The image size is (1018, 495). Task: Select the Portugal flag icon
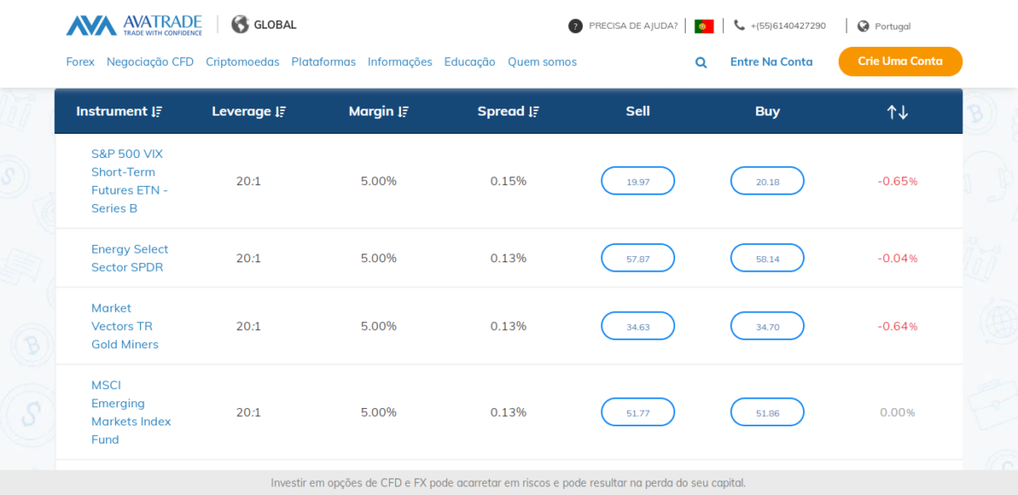click(x=704, y=26)
